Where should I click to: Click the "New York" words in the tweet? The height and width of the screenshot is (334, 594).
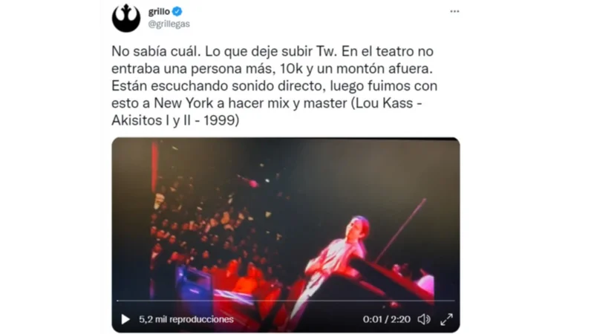coord(184,103)
